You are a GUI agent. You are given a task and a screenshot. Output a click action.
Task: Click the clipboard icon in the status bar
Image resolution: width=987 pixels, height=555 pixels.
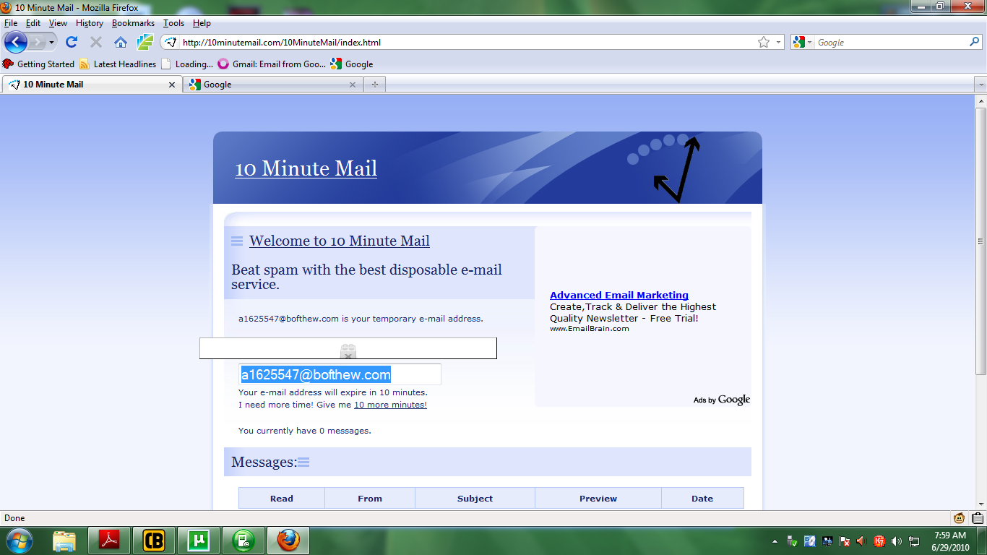(977, 519)
